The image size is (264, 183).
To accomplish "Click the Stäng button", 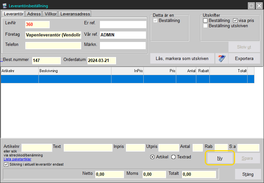I will pos(248,174).
